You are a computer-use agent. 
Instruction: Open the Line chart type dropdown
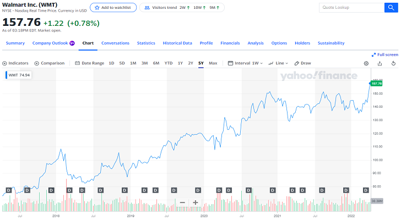click(x=279, y=63)
